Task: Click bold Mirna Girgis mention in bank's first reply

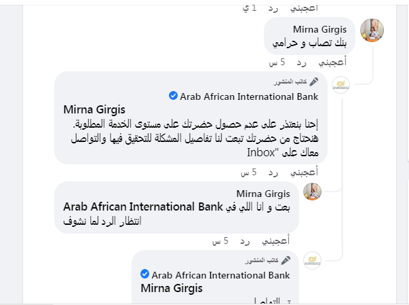Action: (94, 110)
